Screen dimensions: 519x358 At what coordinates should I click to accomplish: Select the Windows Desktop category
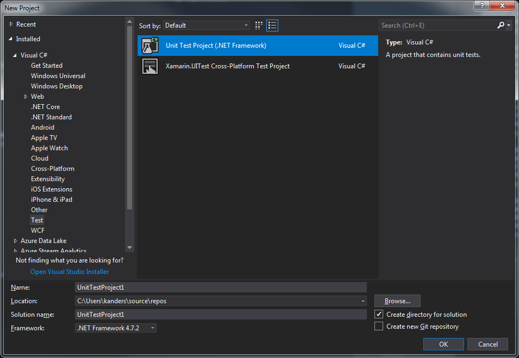pos(57,86)
